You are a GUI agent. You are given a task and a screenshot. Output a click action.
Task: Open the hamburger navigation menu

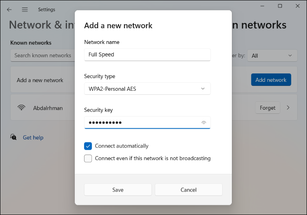(x=25, y=10)
